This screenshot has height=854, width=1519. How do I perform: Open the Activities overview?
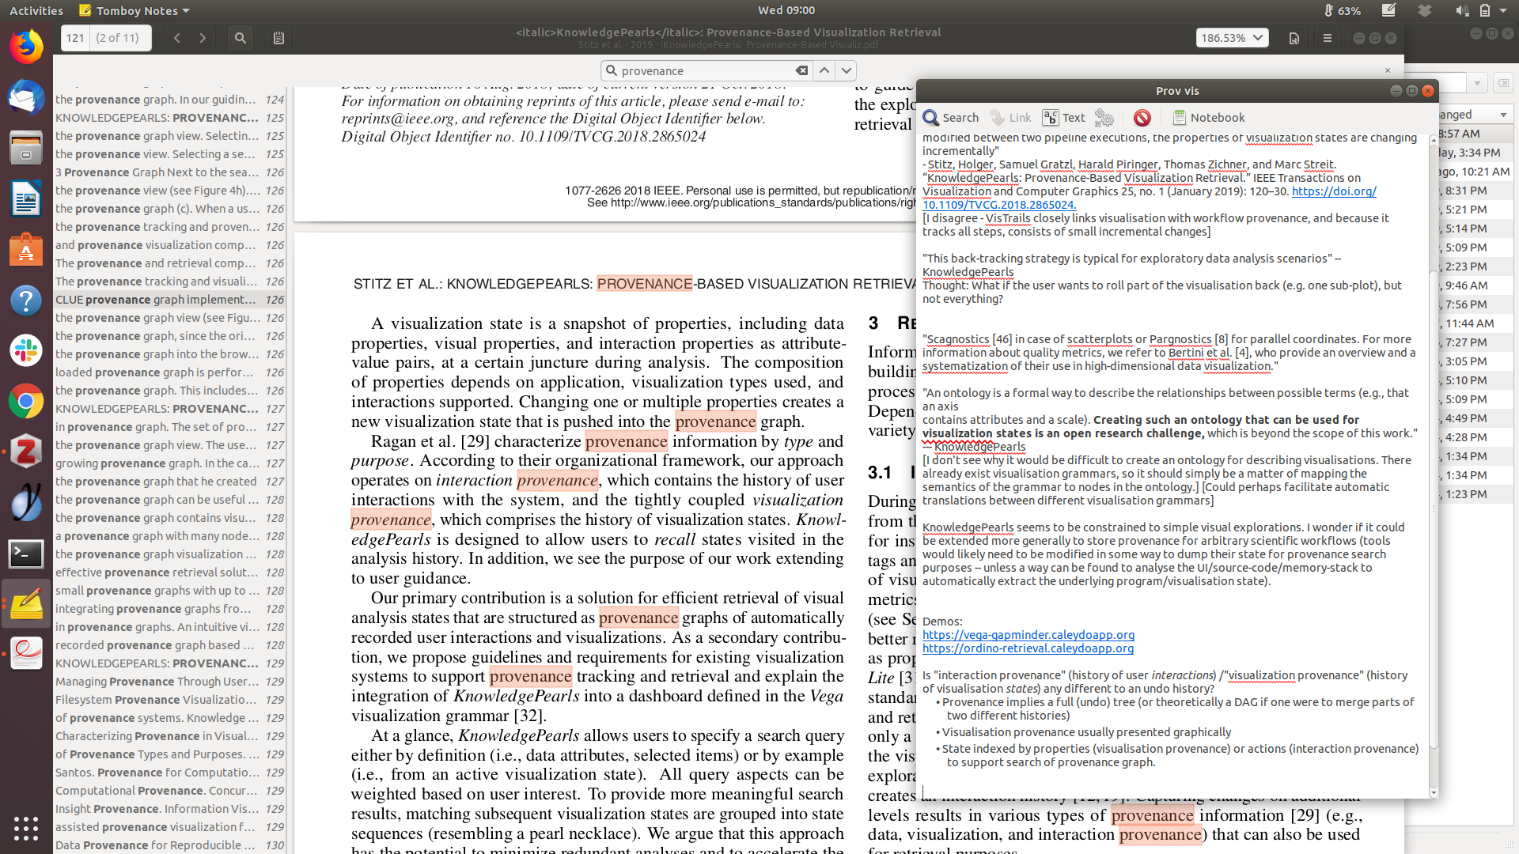36,10
